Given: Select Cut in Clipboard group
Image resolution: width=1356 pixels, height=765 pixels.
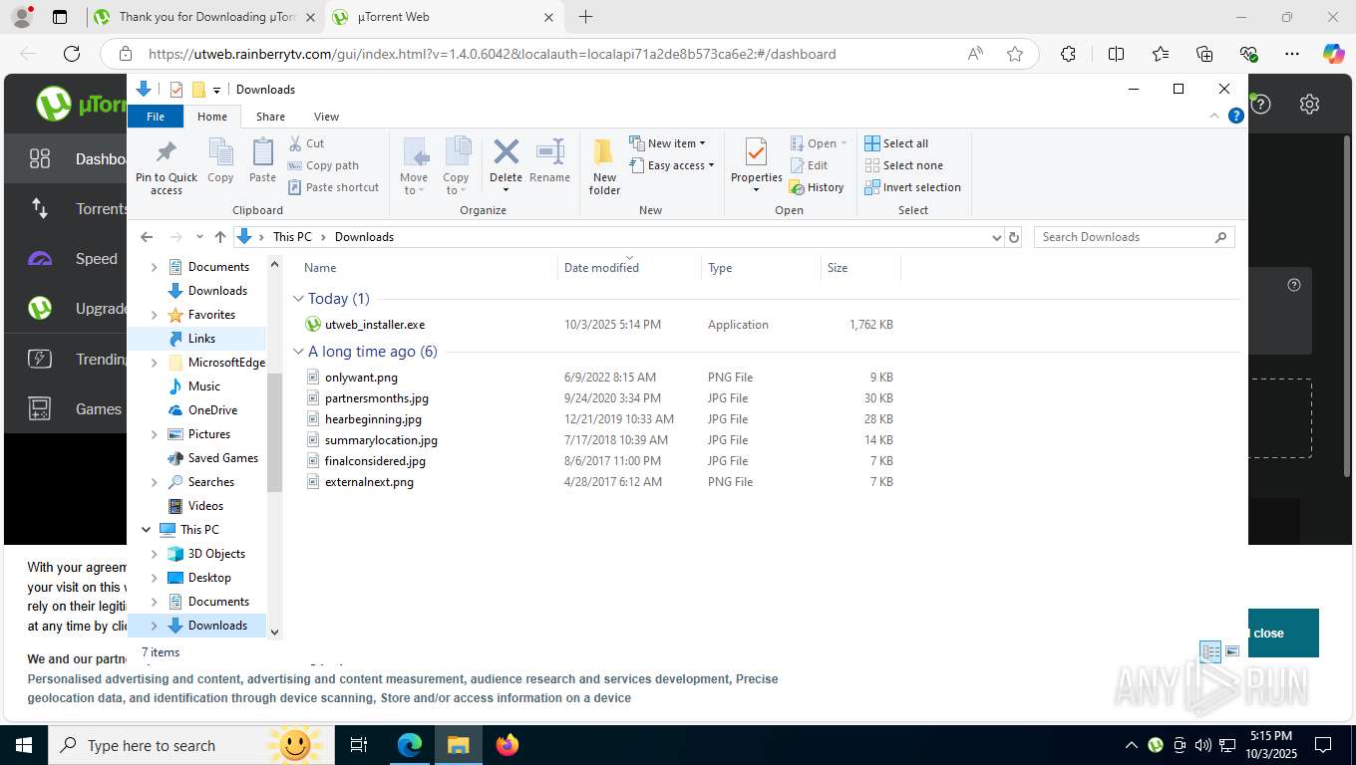Looking at the screenshot, I should (x=306, y=143).
